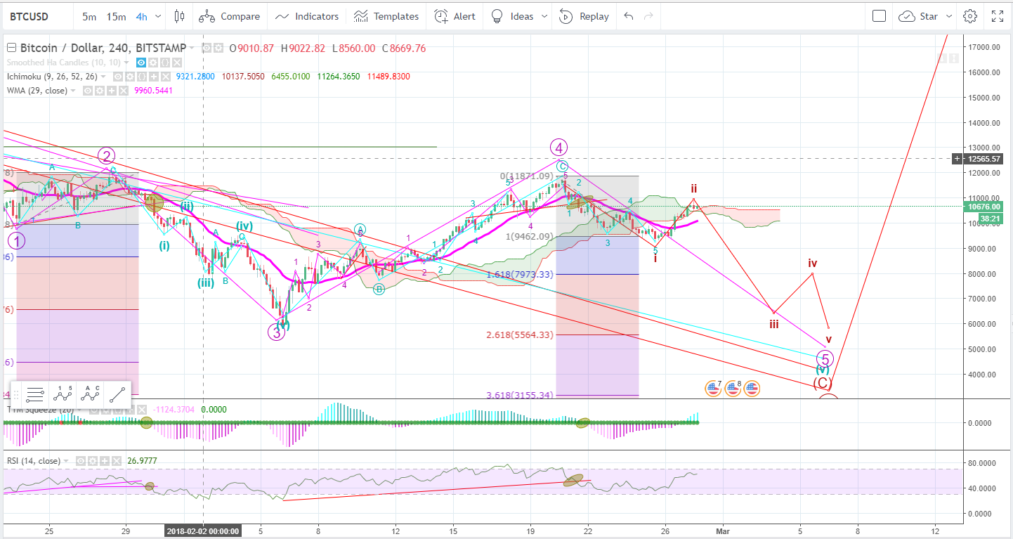Screen dimensions: 1013x539
Task: Remove the Smoothed Ha Candles indicator
Action: 177,63
